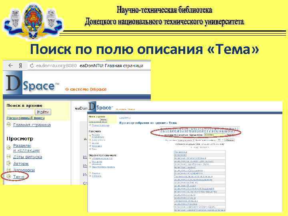Click the bullet icon beside 'Заголовки'

click(8, 170)
